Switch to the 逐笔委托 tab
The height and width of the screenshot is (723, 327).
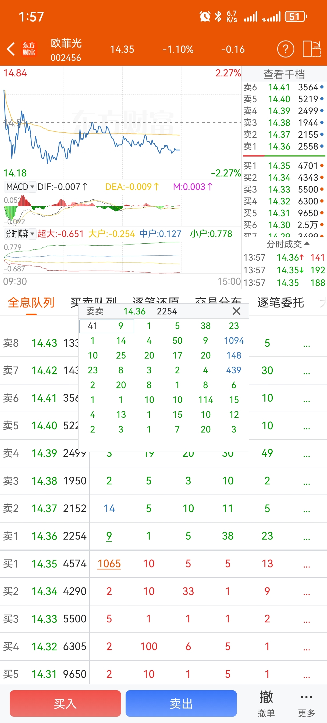tap(280, 303)
